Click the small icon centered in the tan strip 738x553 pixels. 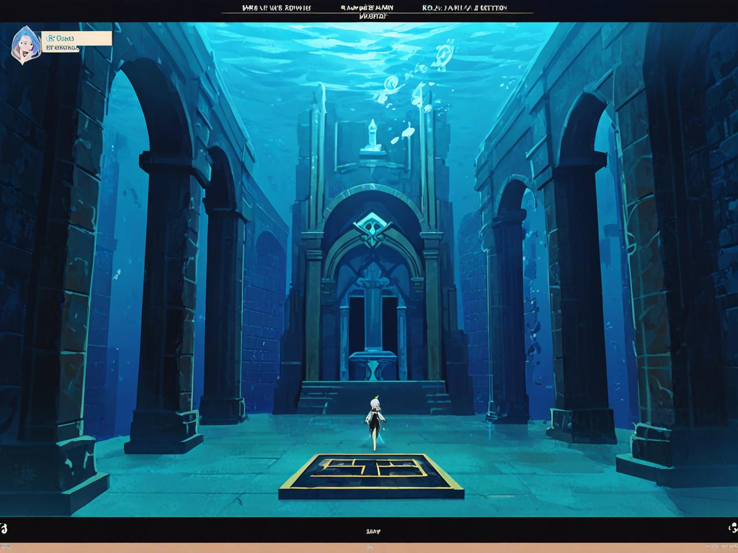click(369, 547)
